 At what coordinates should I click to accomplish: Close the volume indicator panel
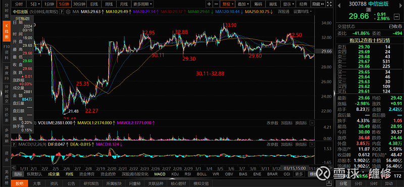tap(312, 123)
